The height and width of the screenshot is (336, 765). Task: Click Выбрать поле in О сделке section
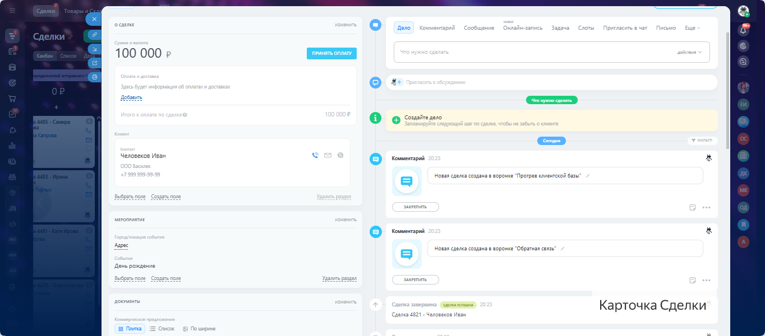pos(130,197)
